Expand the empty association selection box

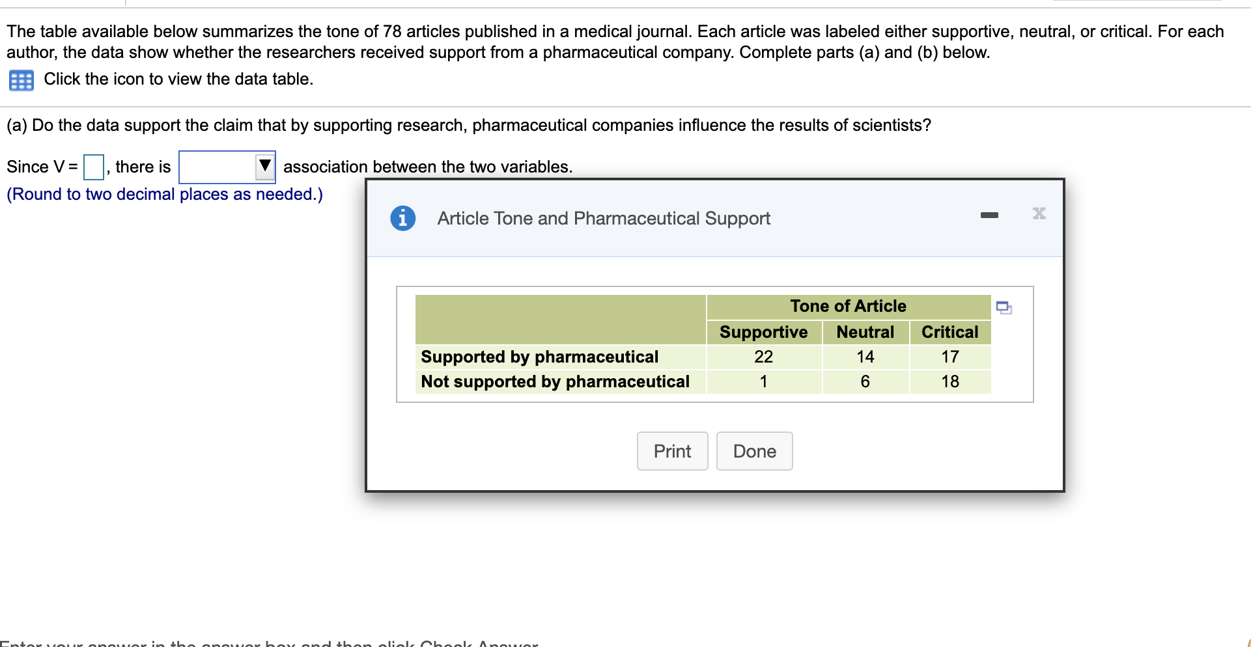pyautogui.click(x=221, y=167)
